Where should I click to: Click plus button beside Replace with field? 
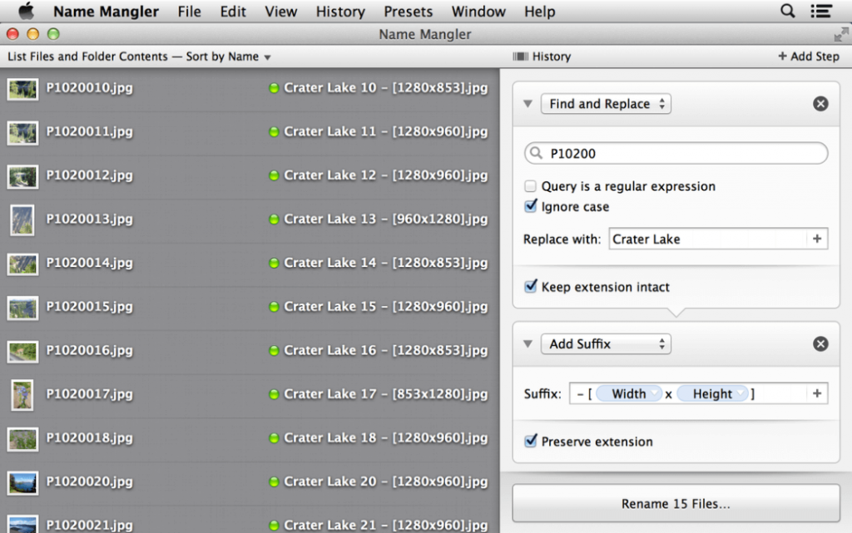point(817,239)
